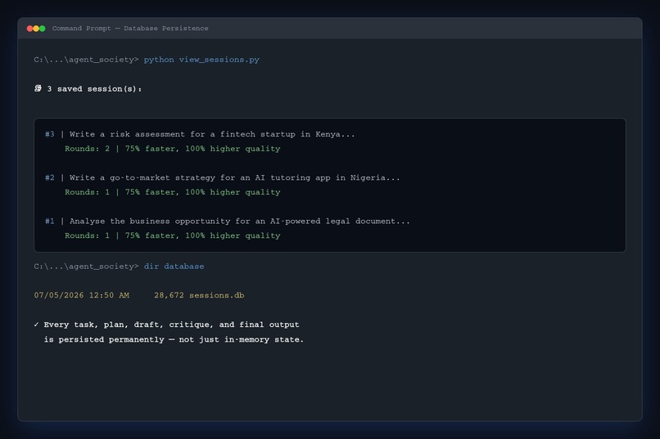
Task: Click the session number '#3'
Action: click(50, 134)
